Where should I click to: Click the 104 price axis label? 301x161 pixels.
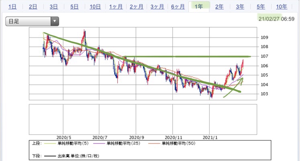point(264,85)
